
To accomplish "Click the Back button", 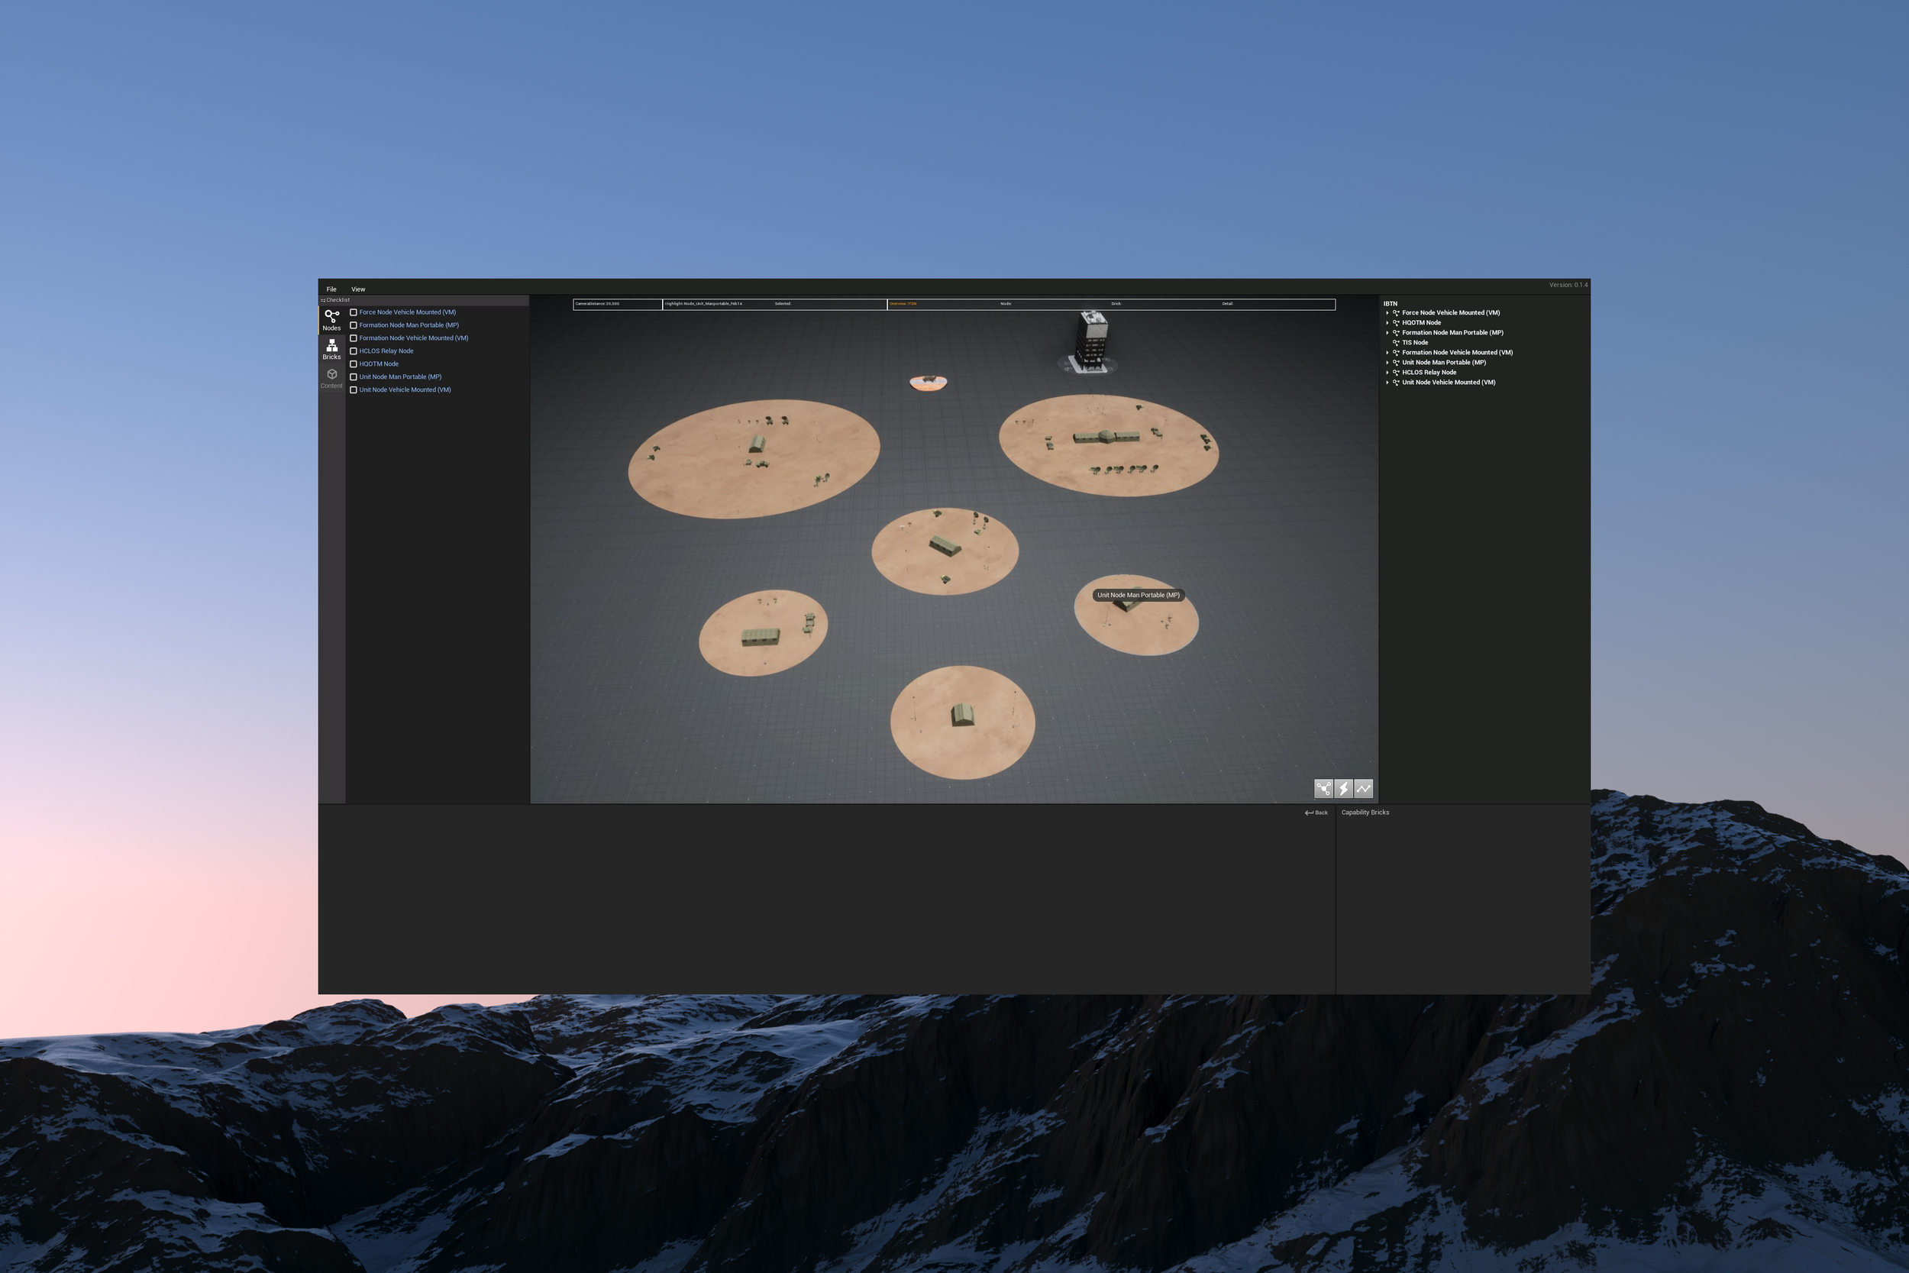I will click(x=1316, y=813).
